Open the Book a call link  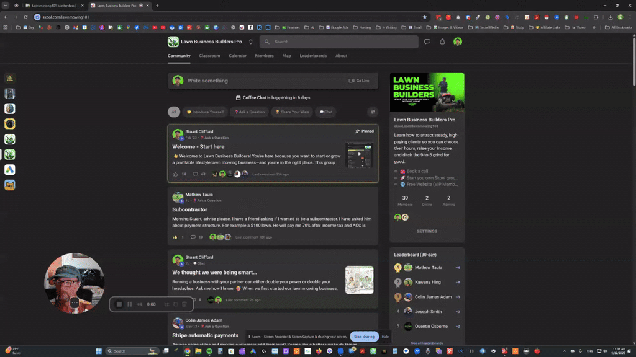pyautogui.click(x=417, y=171)
